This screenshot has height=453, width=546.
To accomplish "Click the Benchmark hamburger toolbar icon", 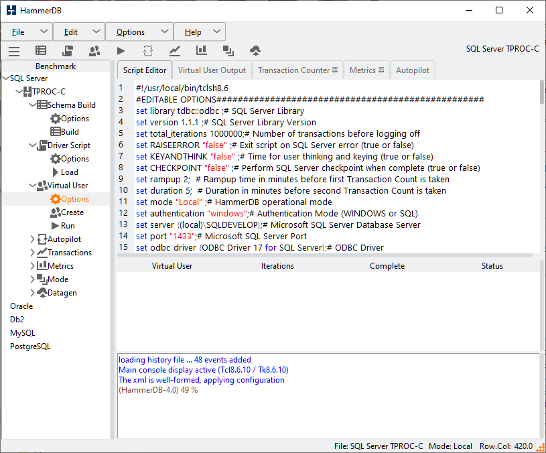I will click(x=14, y=51).
